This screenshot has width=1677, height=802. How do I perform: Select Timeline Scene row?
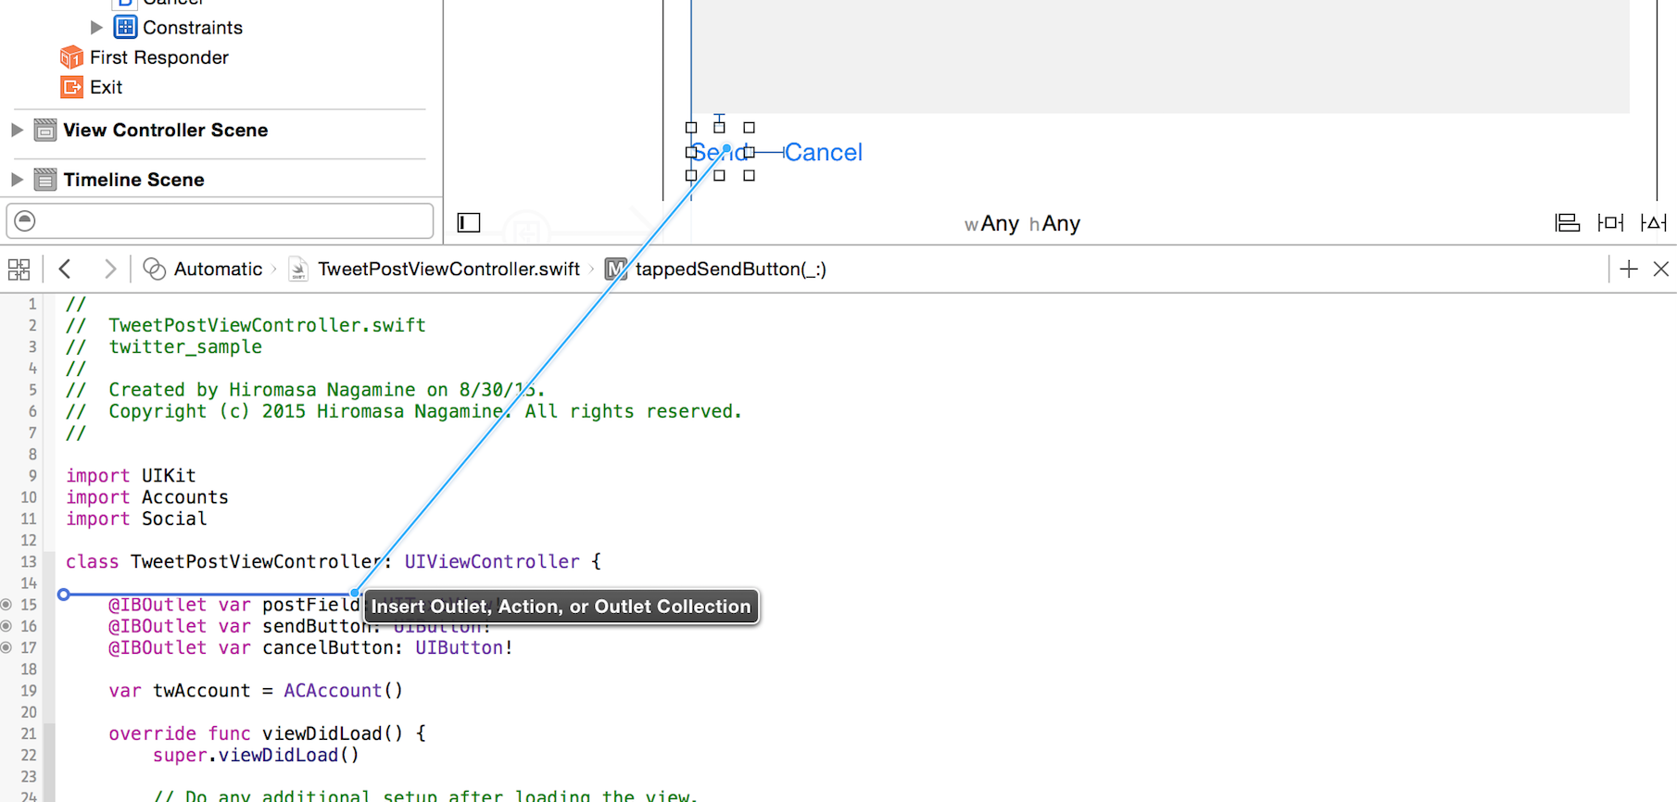[x=133, y=180]
